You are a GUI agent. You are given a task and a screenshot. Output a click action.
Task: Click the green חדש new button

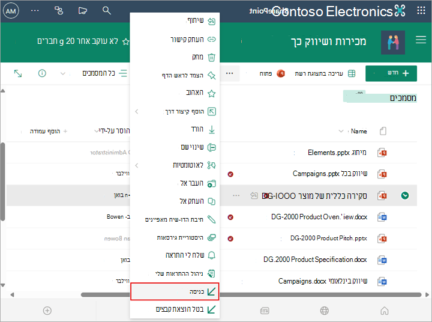click(x=391, y=73)
